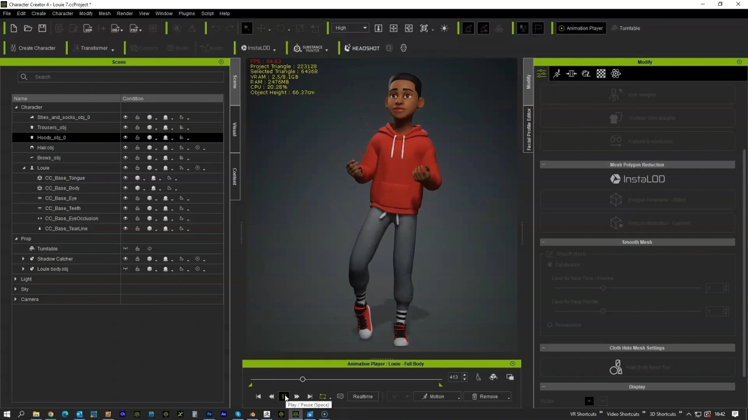The width and height of the screenshot is (748, 420).
Task: Click the atom physics icon in Modify
Action: [615, 73]
